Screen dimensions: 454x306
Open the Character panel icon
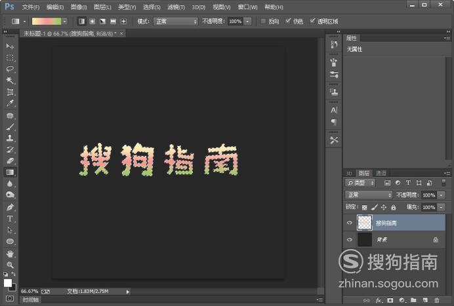334,110
